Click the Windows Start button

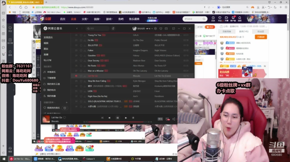4,159
